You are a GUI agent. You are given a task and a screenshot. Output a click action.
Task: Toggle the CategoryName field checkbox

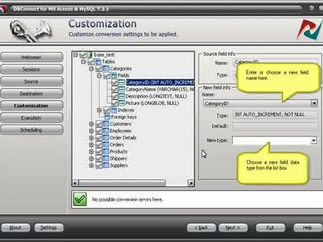point(115,89)
